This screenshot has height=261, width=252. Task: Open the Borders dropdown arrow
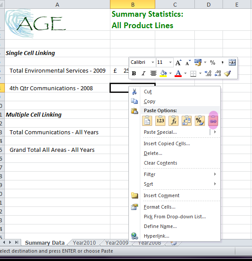[200, 73]
